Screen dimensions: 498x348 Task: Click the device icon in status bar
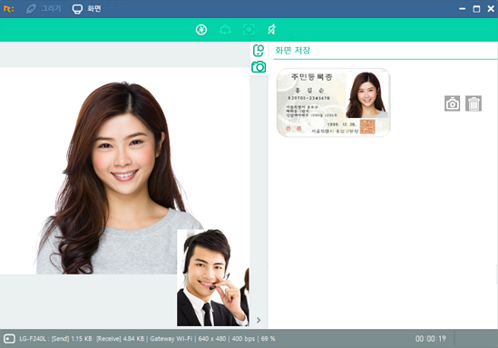[x=9, y=338]
